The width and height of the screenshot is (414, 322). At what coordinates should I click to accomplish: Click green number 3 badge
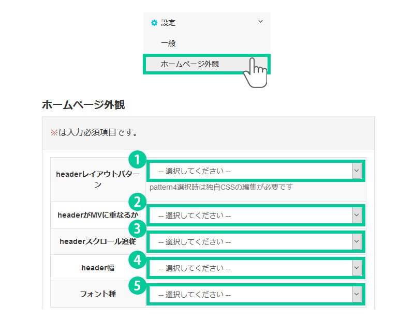pyautogui.click(x=137, y=229)
